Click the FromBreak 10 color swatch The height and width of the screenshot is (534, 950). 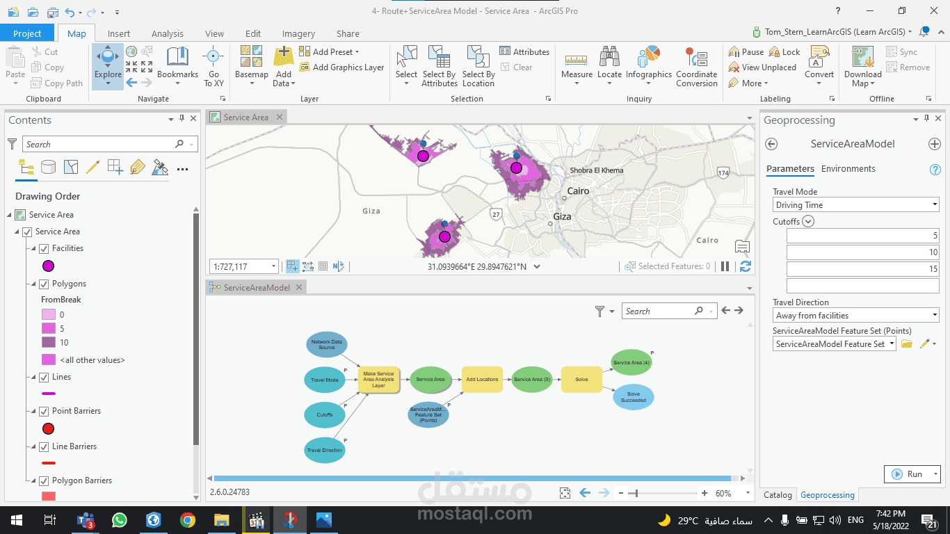pos(48,342)
